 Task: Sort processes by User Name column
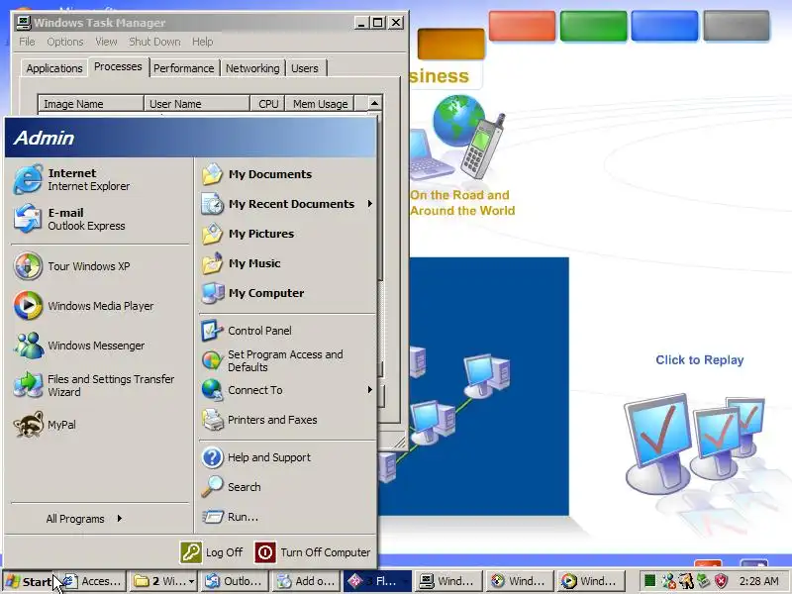point(197,104)
